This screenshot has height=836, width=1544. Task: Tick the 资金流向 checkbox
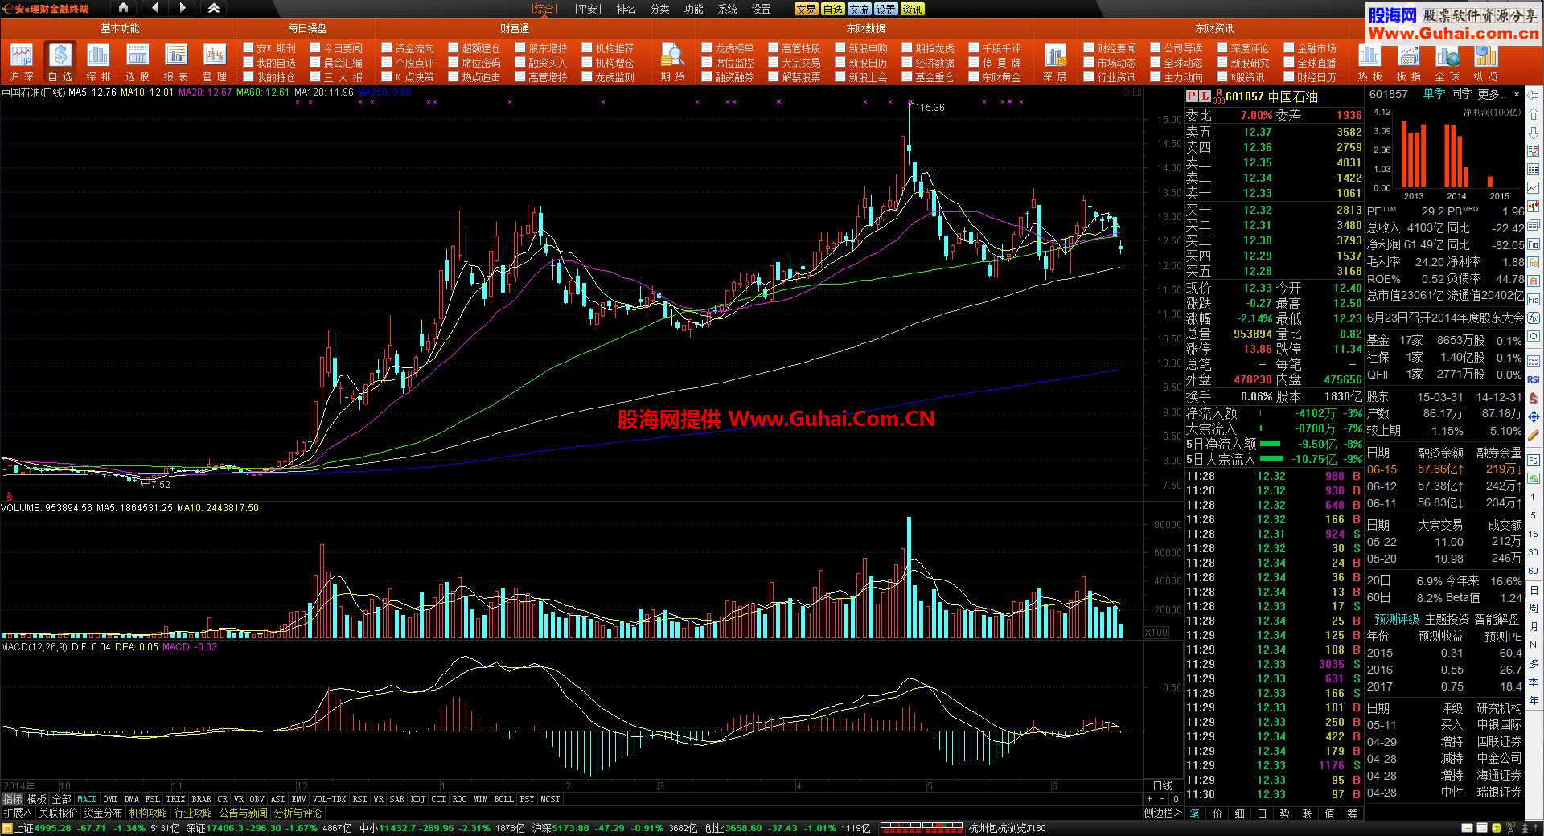[386, 48]
